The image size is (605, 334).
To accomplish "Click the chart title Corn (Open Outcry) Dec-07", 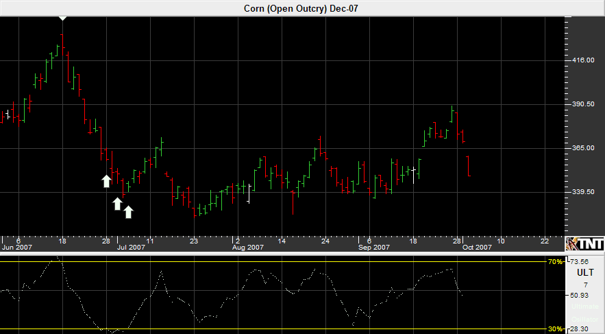I will click(301, 8).
